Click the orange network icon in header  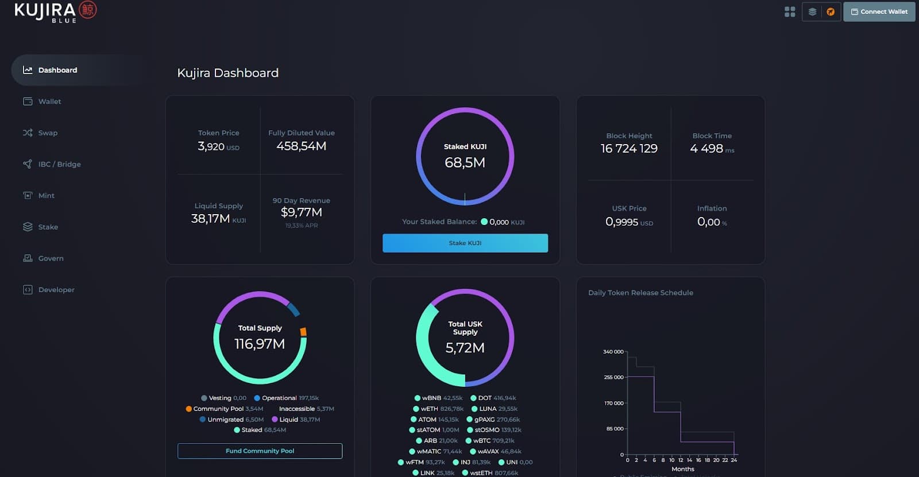coord(831,11)
